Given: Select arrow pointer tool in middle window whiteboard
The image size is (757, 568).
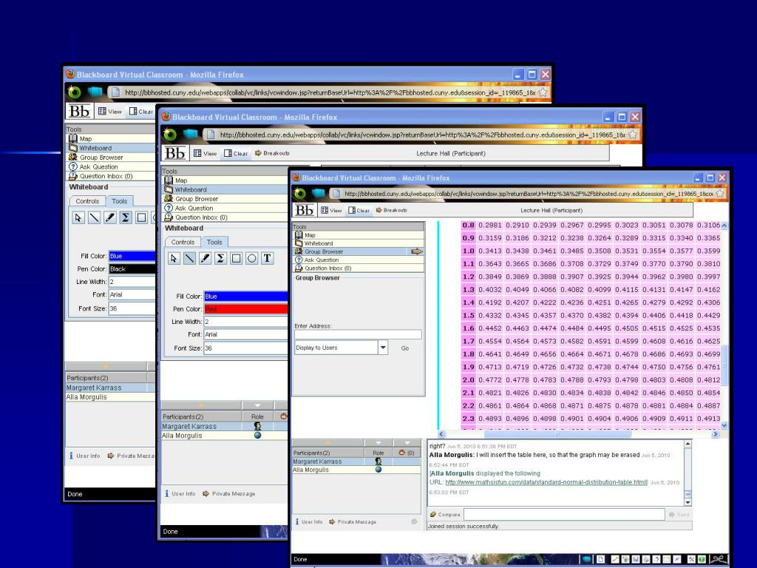Looking at the screenshot, I should (174, 258).
